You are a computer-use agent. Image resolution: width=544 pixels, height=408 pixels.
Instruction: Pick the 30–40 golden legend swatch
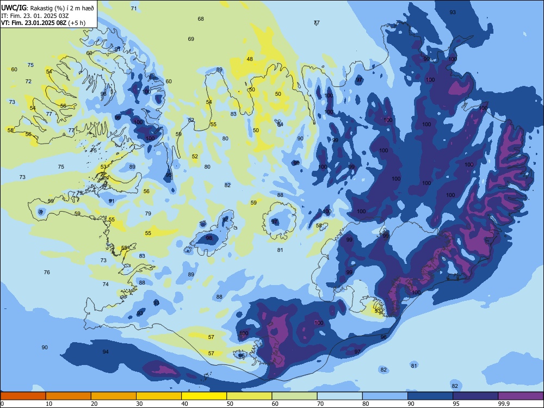click(159, 396)
